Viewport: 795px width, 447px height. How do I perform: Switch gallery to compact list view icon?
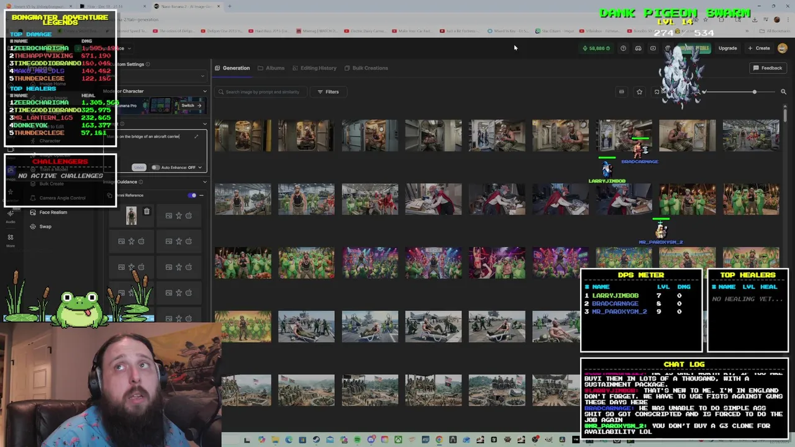621,92
